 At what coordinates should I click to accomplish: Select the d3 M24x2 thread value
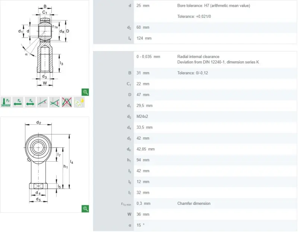(142, 117)
